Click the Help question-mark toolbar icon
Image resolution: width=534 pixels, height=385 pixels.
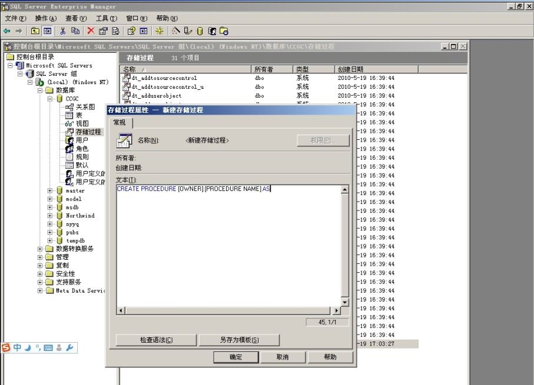tap(131, 31)
